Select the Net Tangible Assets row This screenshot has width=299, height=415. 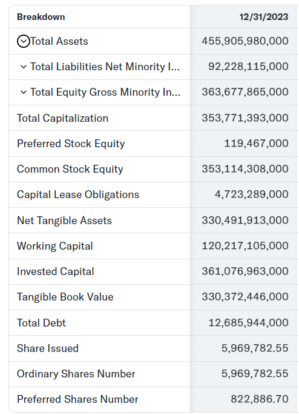coord(153,220)
